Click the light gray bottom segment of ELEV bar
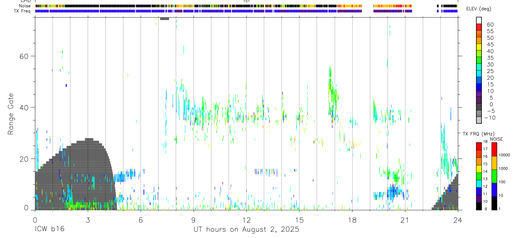This screenshot has width=515, height=238. 479,120
